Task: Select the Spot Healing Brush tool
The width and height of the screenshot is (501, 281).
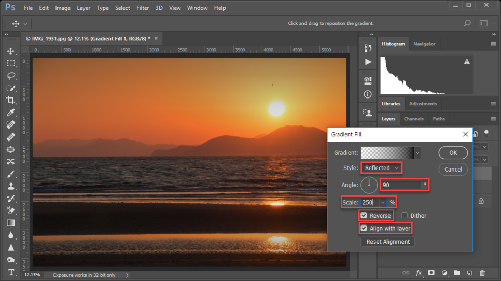Action: 11,124
